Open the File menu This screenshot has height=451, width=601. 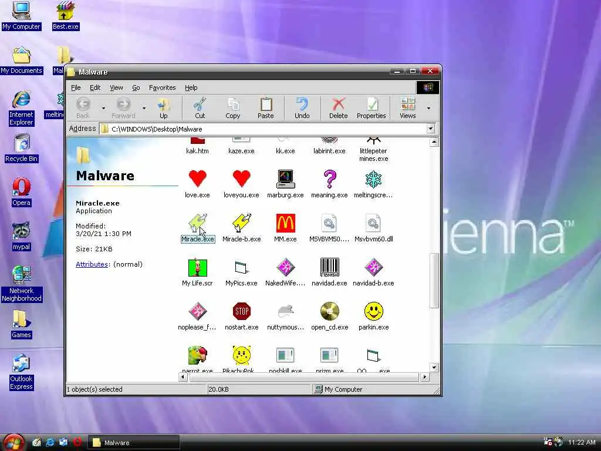(x=76, y=87)
